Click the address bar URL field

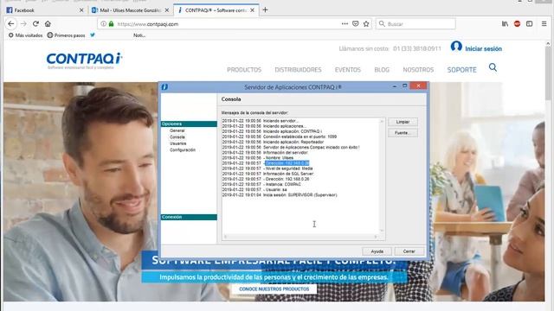[x=226, y=24]
